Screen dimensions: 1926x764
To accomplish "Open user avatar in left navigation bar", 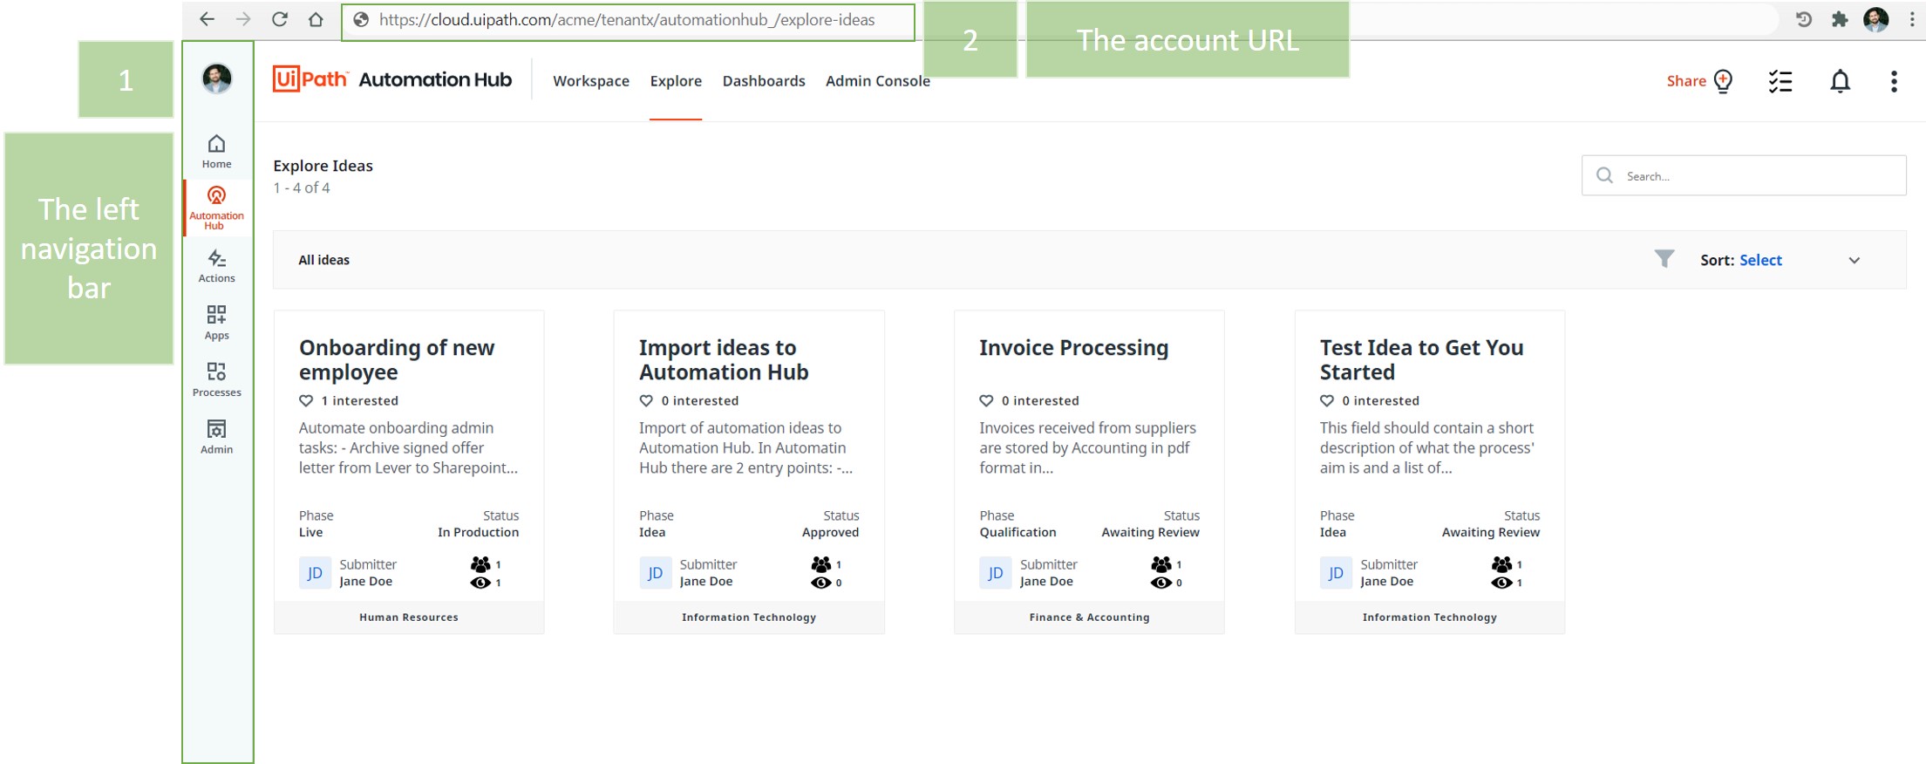I will pyautogui.click(x=217, y=78).
